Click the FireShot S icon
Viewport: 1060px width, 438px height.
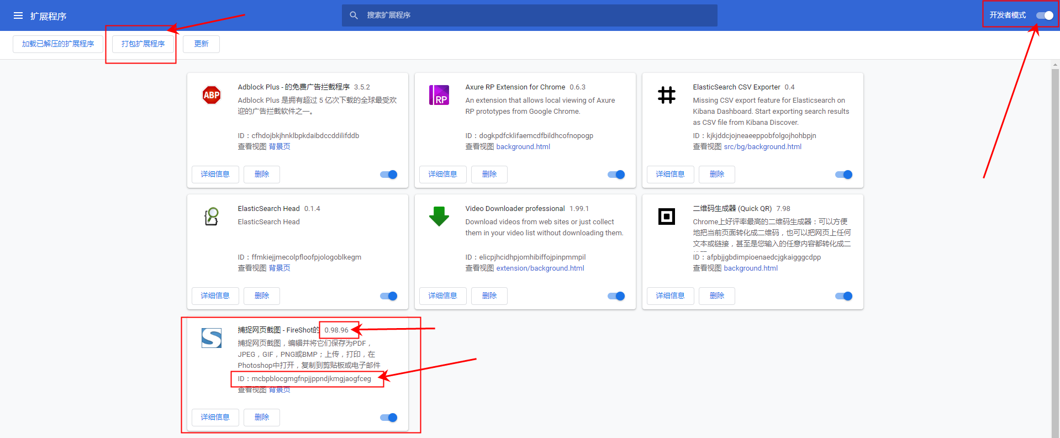click(x=212, y=338)
